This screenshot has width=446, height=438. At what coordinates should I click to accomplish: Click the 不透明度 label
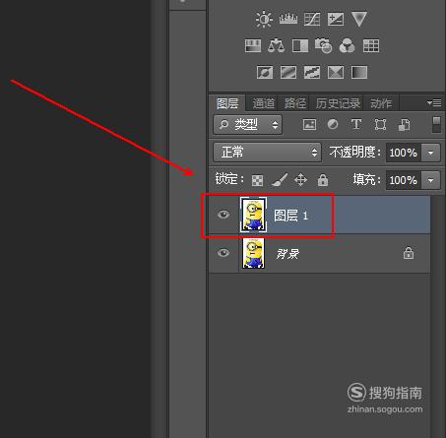tap(355, 153)
